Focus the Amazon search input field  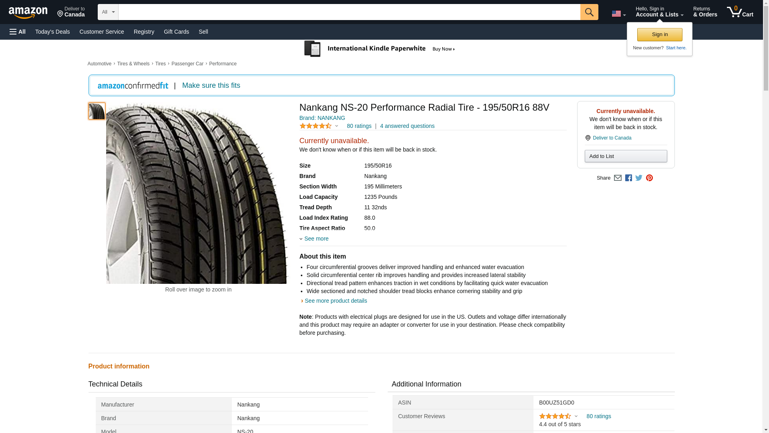click(348, 12)
